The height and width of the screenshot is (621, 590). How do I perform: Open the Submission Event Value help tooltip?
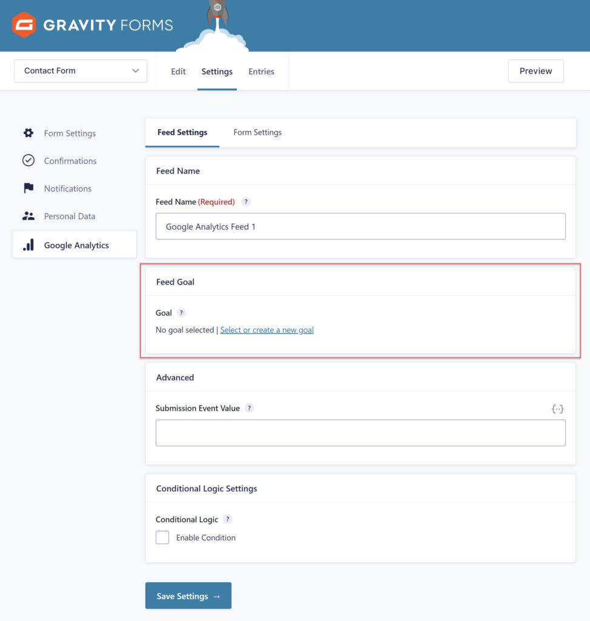point(249,408)
